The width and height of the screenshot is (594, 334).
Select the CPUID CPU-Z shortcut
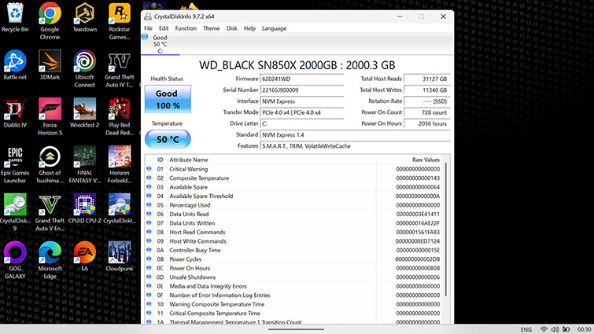tap(84, 209)
